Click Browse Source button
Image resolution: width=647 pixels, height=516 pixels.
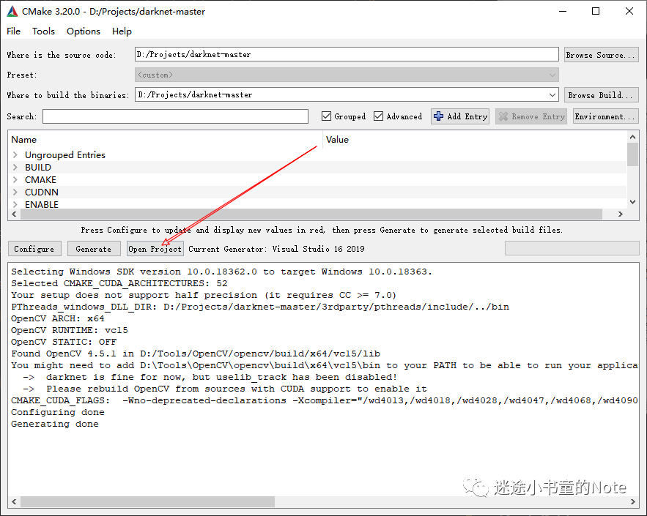point(601,55)
